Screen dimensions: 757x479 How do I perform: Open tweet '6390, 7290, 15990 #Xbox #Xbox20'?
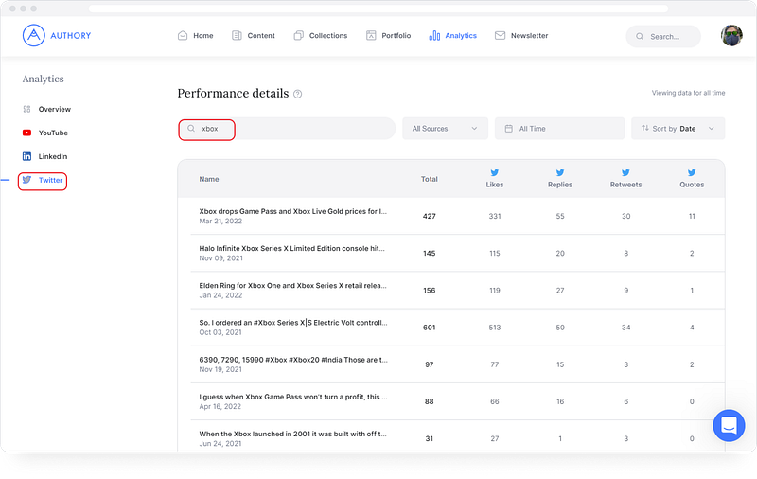(x=293, y=360)
